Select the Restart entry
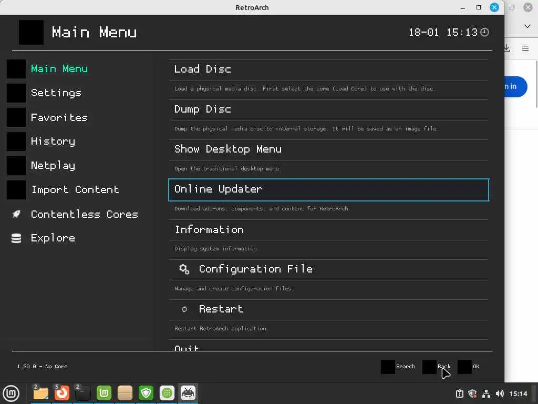 (x=328, y=310)
